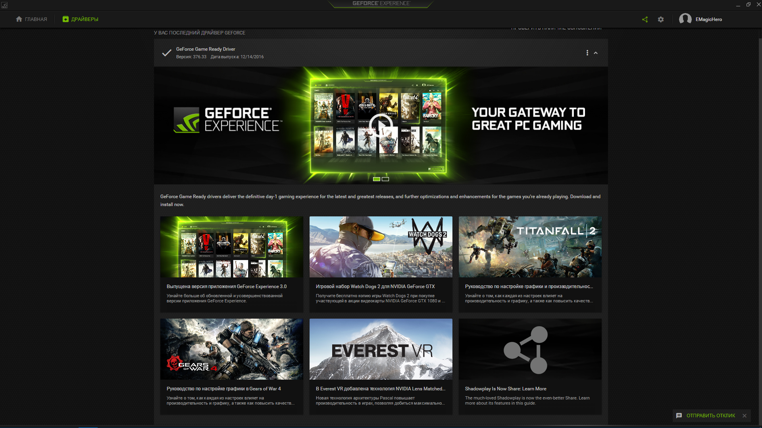This screenshot has height=428, width=762.
Task: Open EMagicHero account name
Action: [x=708, y=19]
